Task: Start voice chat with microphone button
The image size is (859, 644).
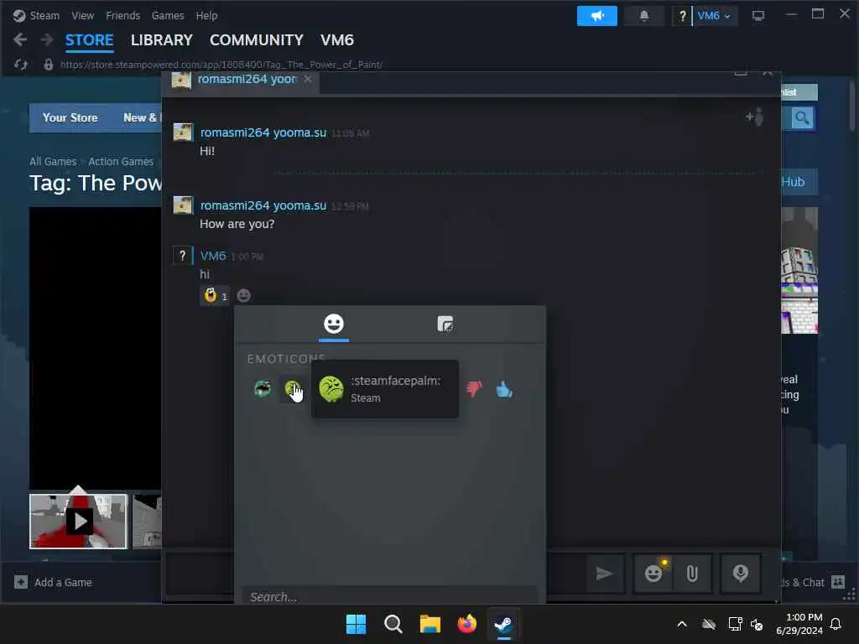Action: [740, 574]
